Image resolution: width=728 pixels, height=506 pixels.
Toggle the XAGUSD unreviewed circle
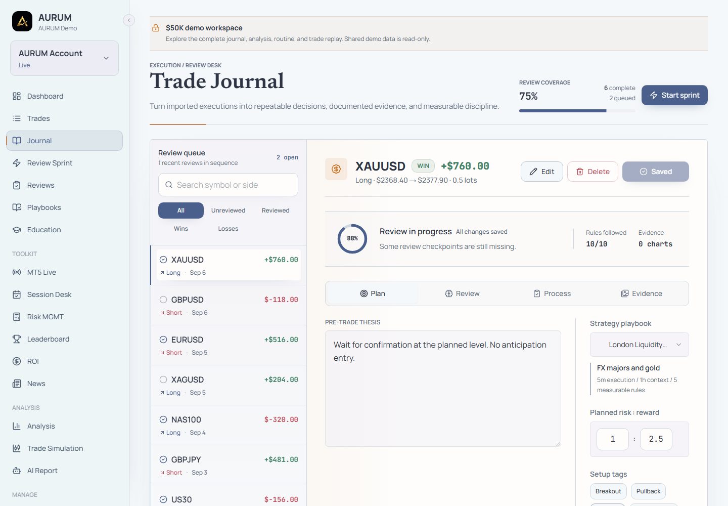click(x=163, y=379)
